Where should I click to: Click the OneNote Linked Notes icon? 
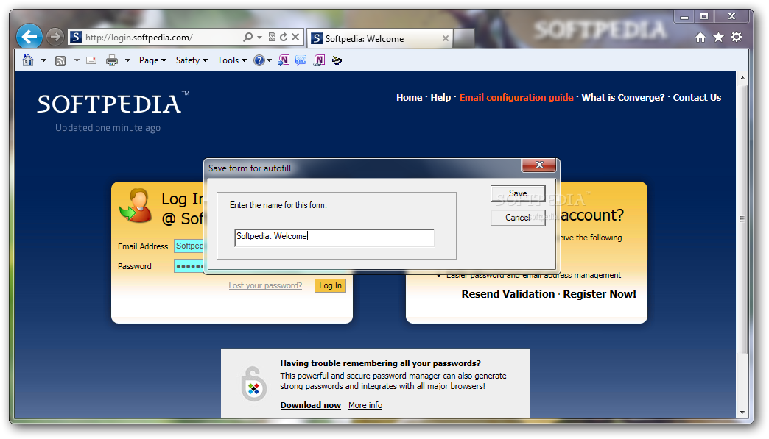pos(319,60)
